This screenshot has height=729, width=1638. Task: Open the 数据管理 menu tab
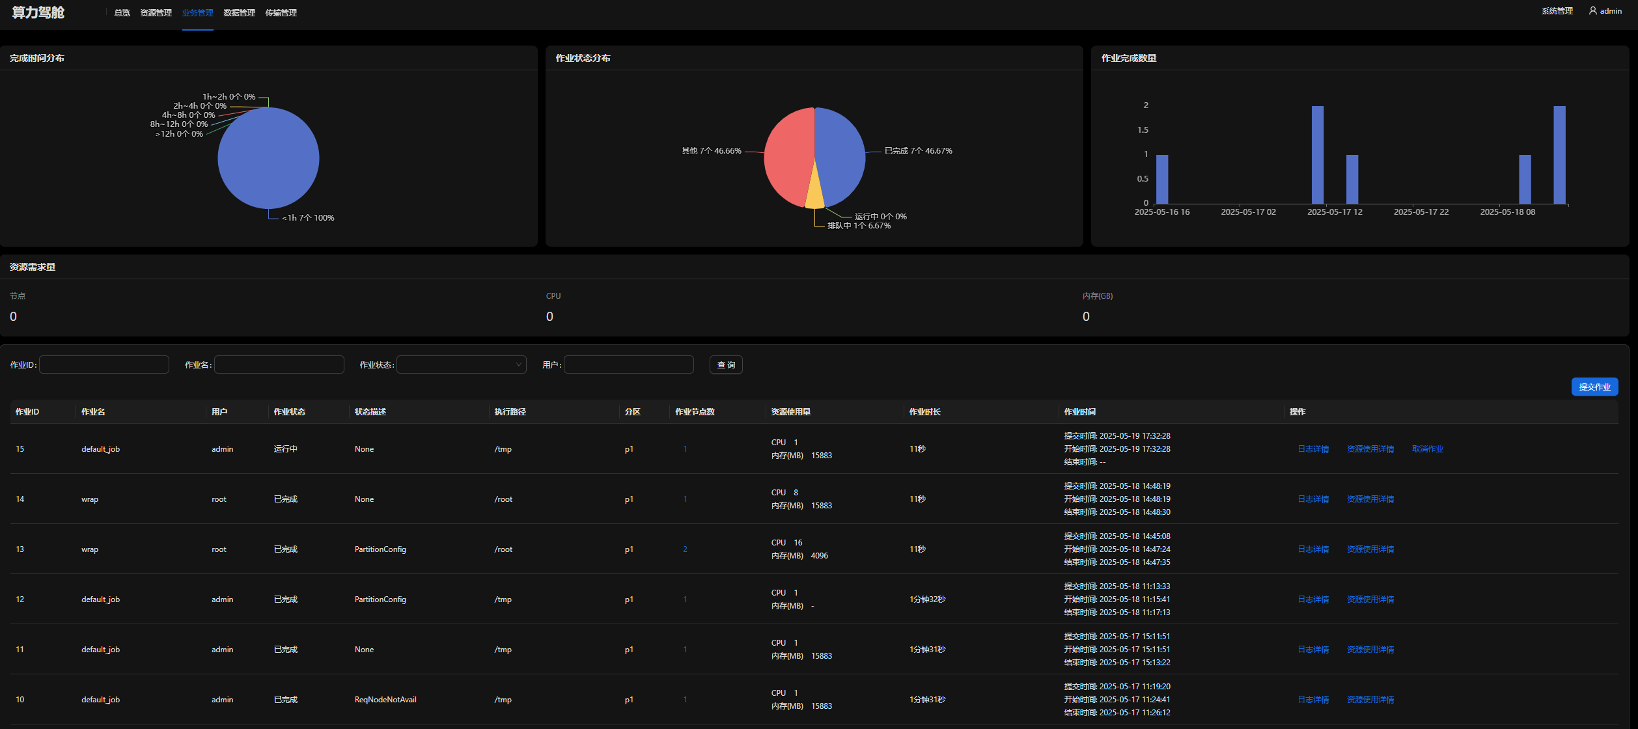[239, 13]
